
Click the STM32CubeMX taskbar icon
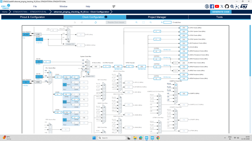pos(147,138)
